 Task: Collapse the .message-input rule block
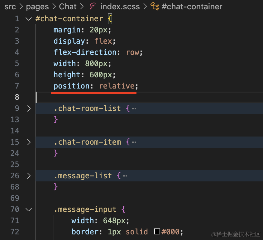point(29,209)
